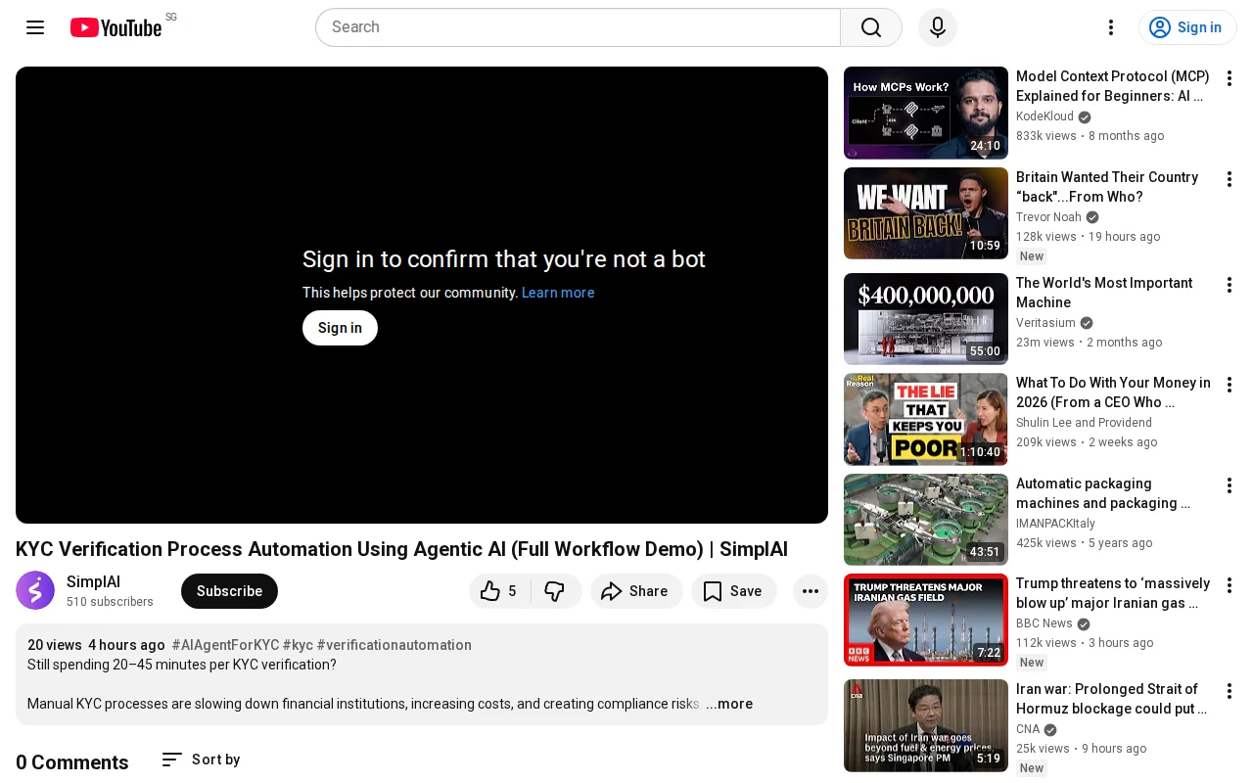
Task: Open options menu for Iran war video
Action: (1230, 691)
